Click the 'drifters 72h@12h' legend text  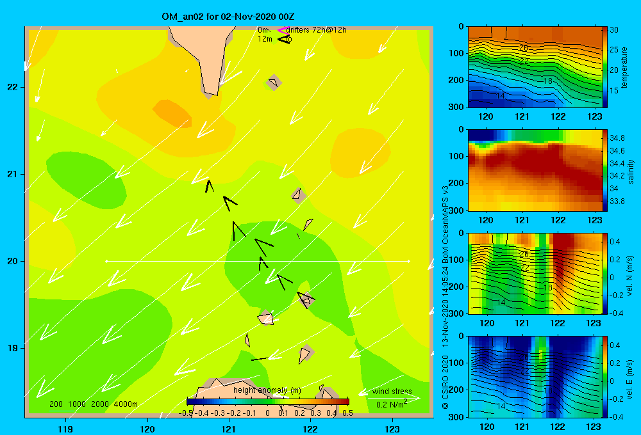(x=317, y=30)
